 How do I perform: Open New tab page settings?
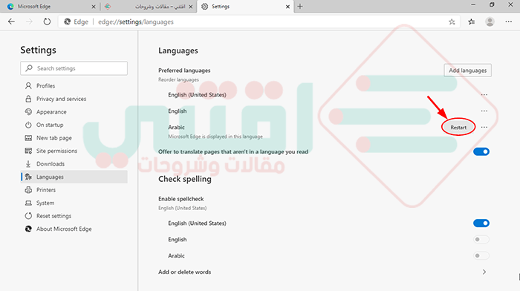(74, 138)
